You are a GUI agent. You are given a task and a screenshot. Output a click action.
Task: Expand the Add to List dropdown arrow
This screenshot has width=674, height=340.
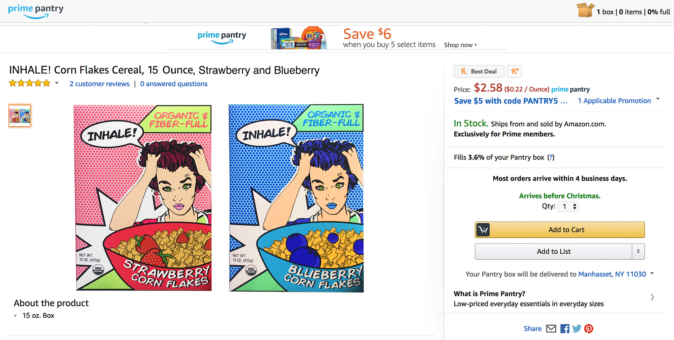coord(638,251)
